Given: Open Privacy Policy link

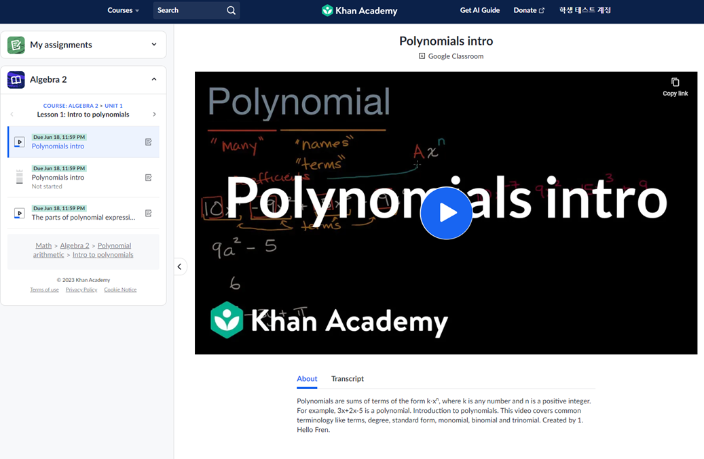Looking at the screenshot, I should point(81,290).
